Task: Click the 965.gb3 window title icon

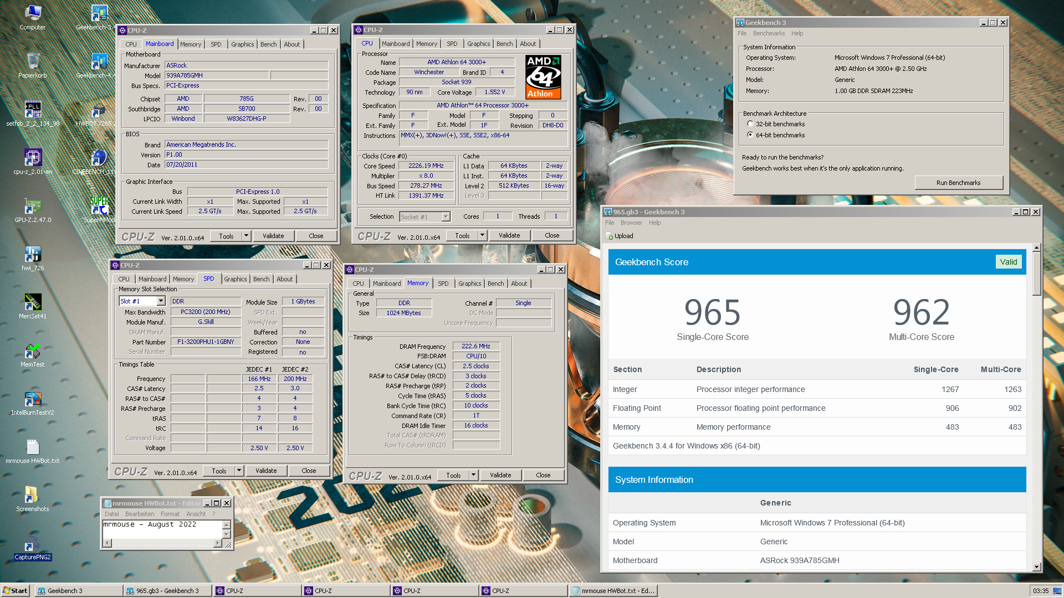Action: [608, 212]
